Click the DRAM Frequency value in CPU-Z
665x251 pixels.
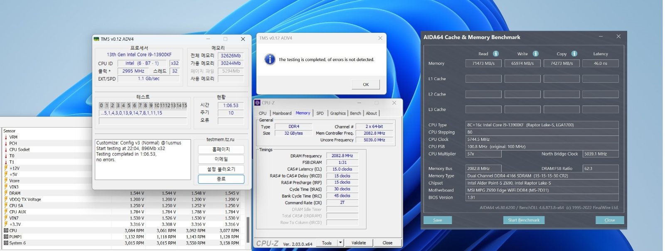click(342, 156)
